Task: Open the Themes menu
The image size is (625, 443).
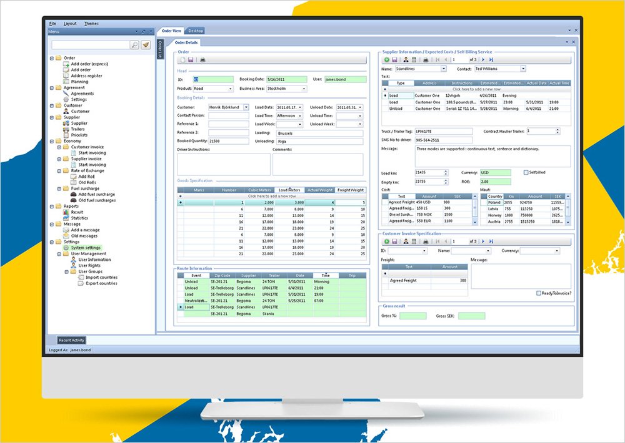Action: point(91,24)
